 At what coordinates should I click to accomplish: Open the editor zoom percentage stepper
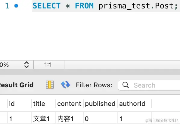click(26, 65)
